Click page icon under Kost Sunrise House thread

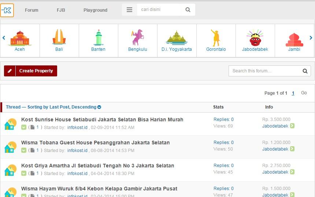pyautogui.click(x=32, y=127)
